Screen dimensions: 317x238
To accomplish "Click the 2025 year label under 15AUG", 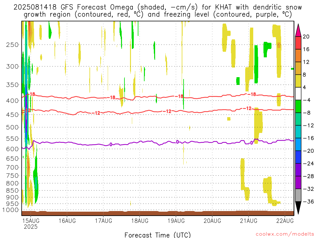I will tap(31, 227).
